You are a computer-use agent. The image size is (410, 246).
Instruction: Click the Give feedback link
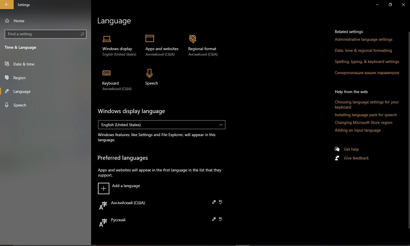point(356,158)
